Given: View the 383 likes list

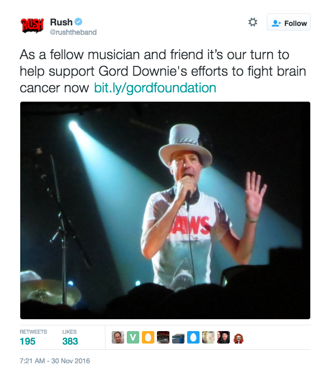Looking at the screenshot, I should point(70,341).
